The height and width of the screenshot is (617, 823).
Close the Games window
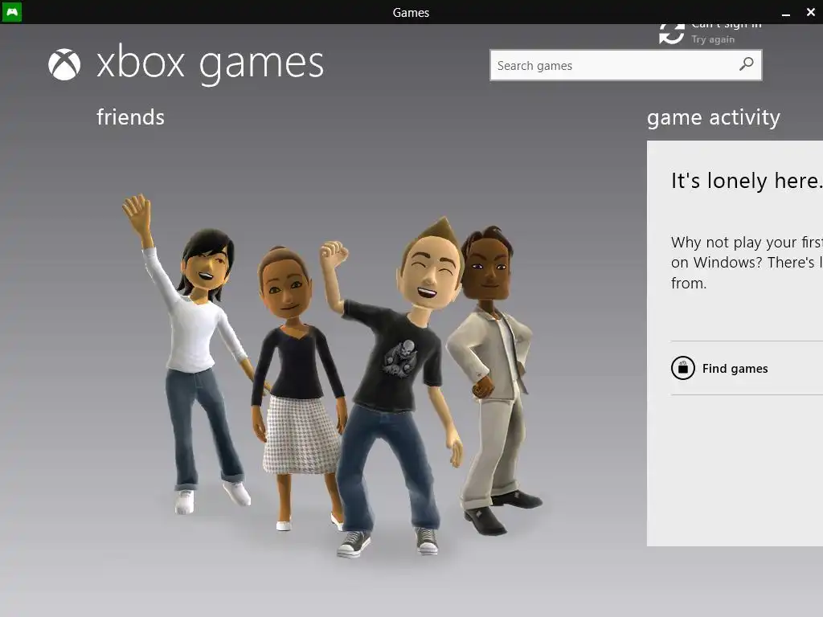coord(810,12)
